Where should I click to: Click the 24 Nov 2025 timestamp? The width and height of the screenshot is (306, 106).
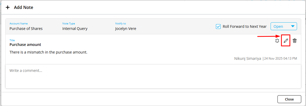click(280, 58)
